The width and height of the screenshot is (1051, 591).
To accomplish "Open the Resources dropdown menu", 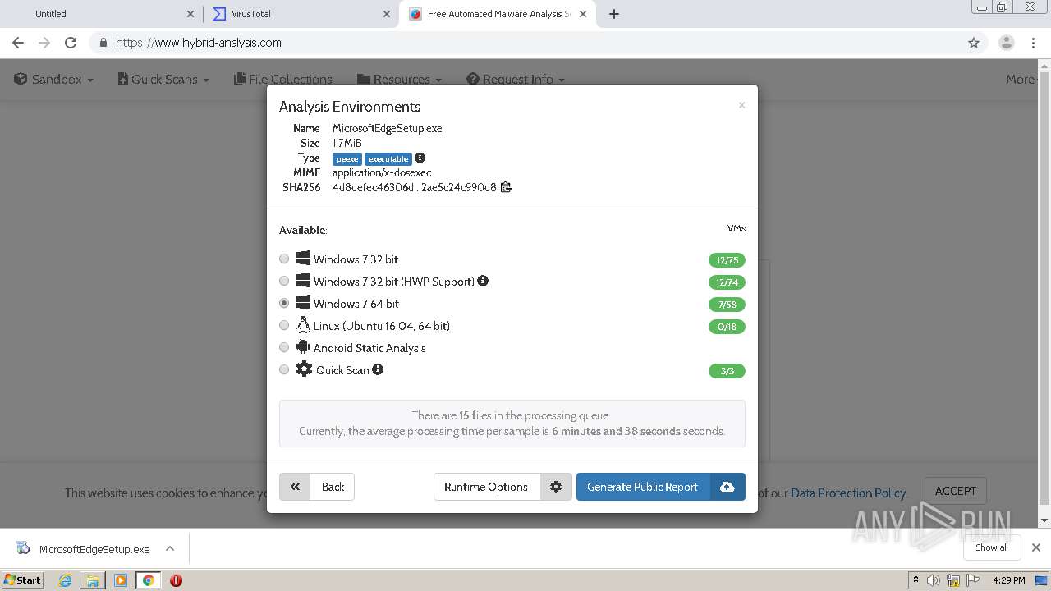I will tap(400, 79).
